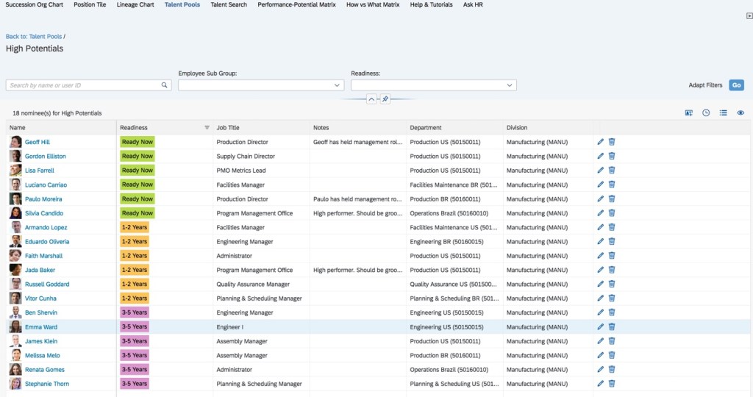Image resolution: width=753 pixels, height=397 pixels.
Task: Click the name or user ID search field
Action: coord(83,85)
